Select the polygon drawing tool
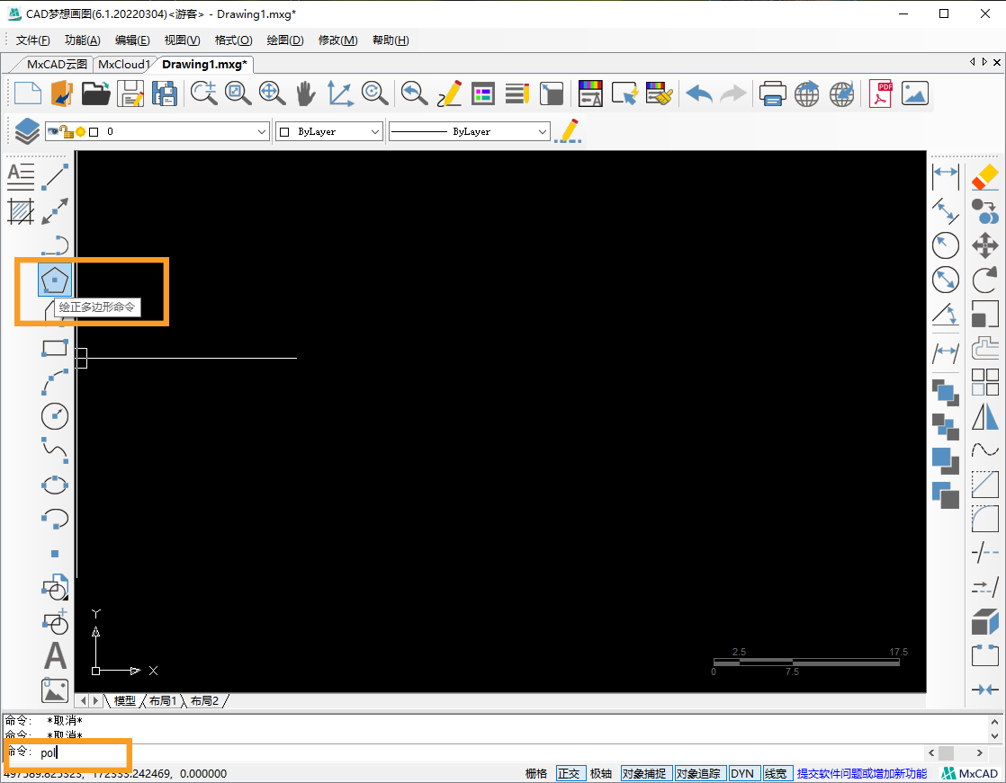 pos(55,280)
